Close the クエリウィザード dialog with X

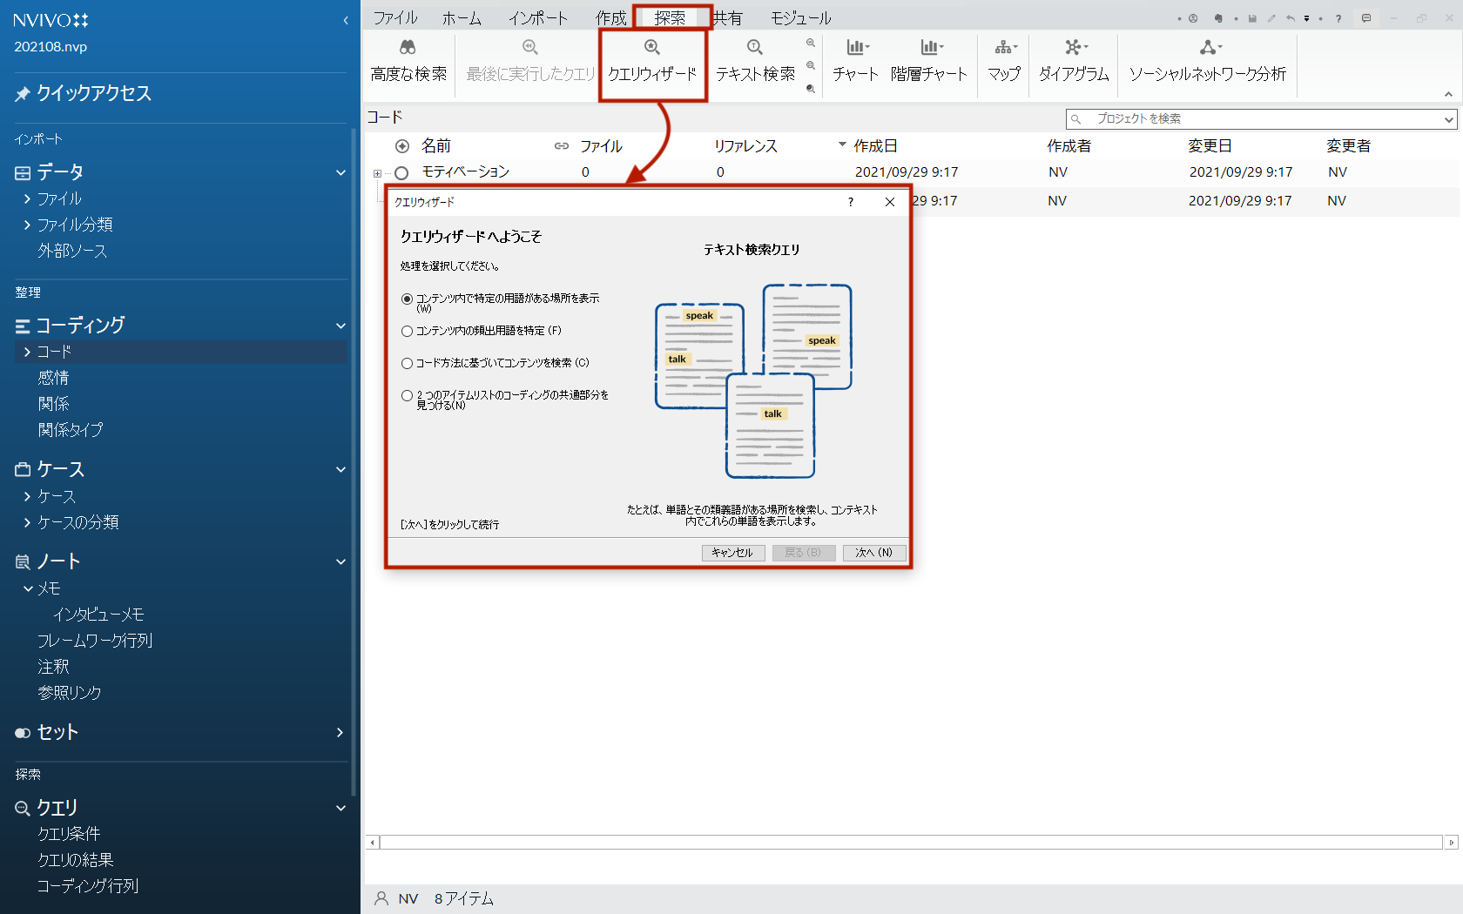pos(890,202)
